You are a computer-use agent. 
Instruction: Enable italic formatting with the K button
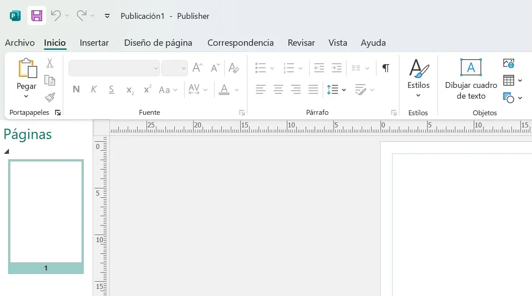(x=93, y=89)
